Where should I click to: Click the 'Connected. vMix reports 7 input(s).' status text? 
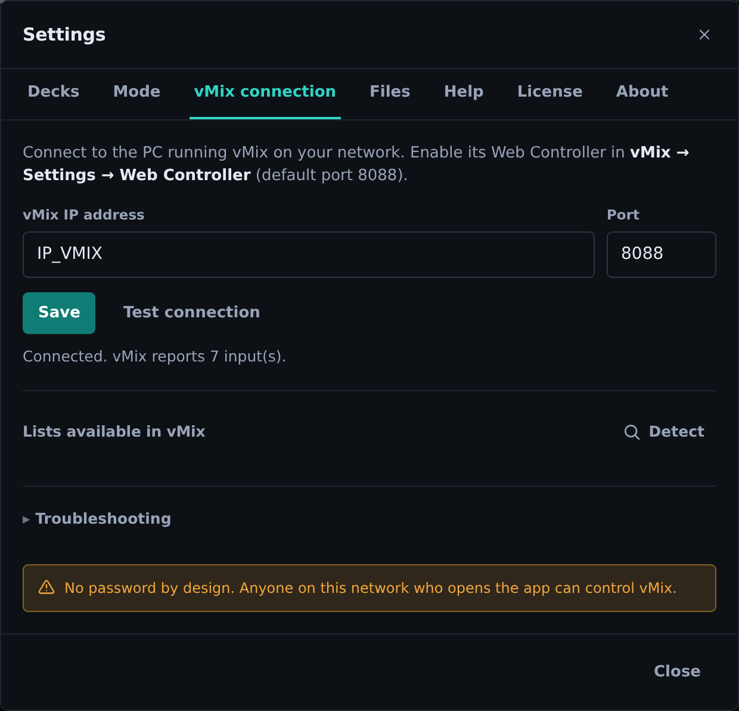point(154,357)
